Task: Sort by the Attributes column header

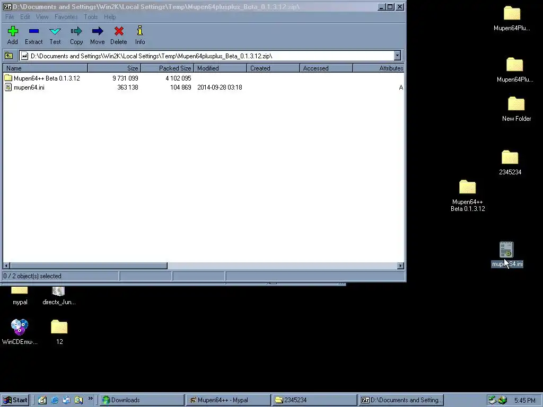Action: click(379, 68)
